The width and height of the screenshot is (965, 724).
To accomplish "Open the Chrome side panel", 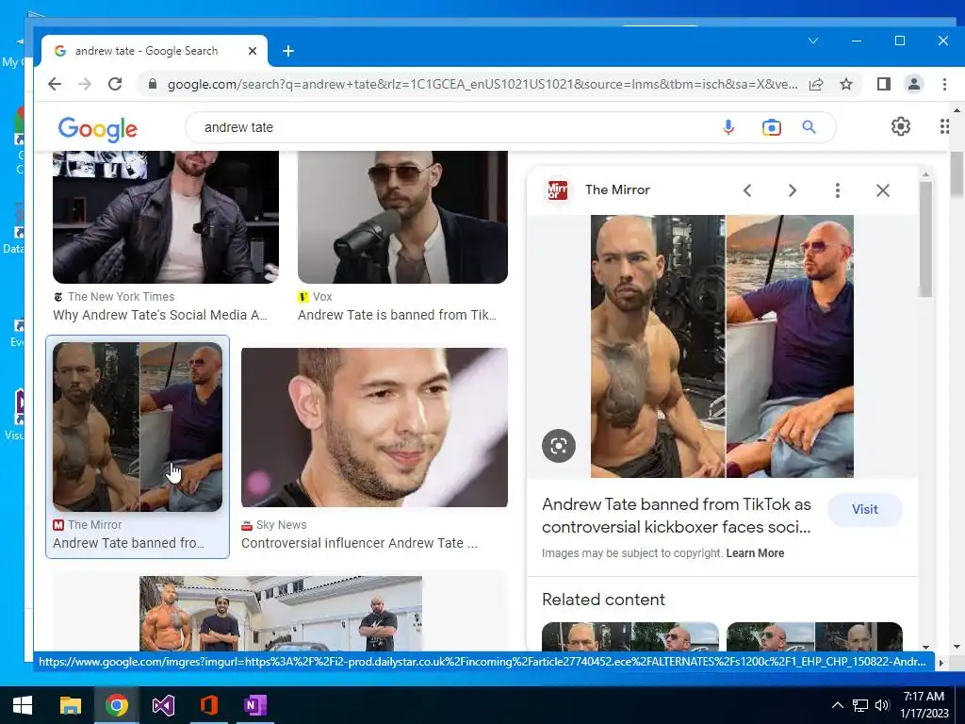I will tap(884, 84).
